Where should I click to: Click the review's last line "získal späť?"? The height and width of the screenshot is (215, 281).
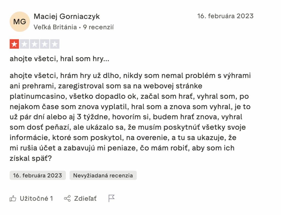click(30, 159)
